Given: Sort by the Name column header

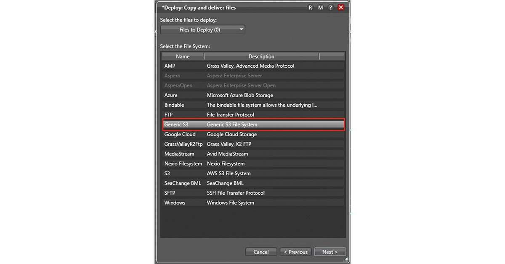Looking at the screenshot, I should point(183,56).
